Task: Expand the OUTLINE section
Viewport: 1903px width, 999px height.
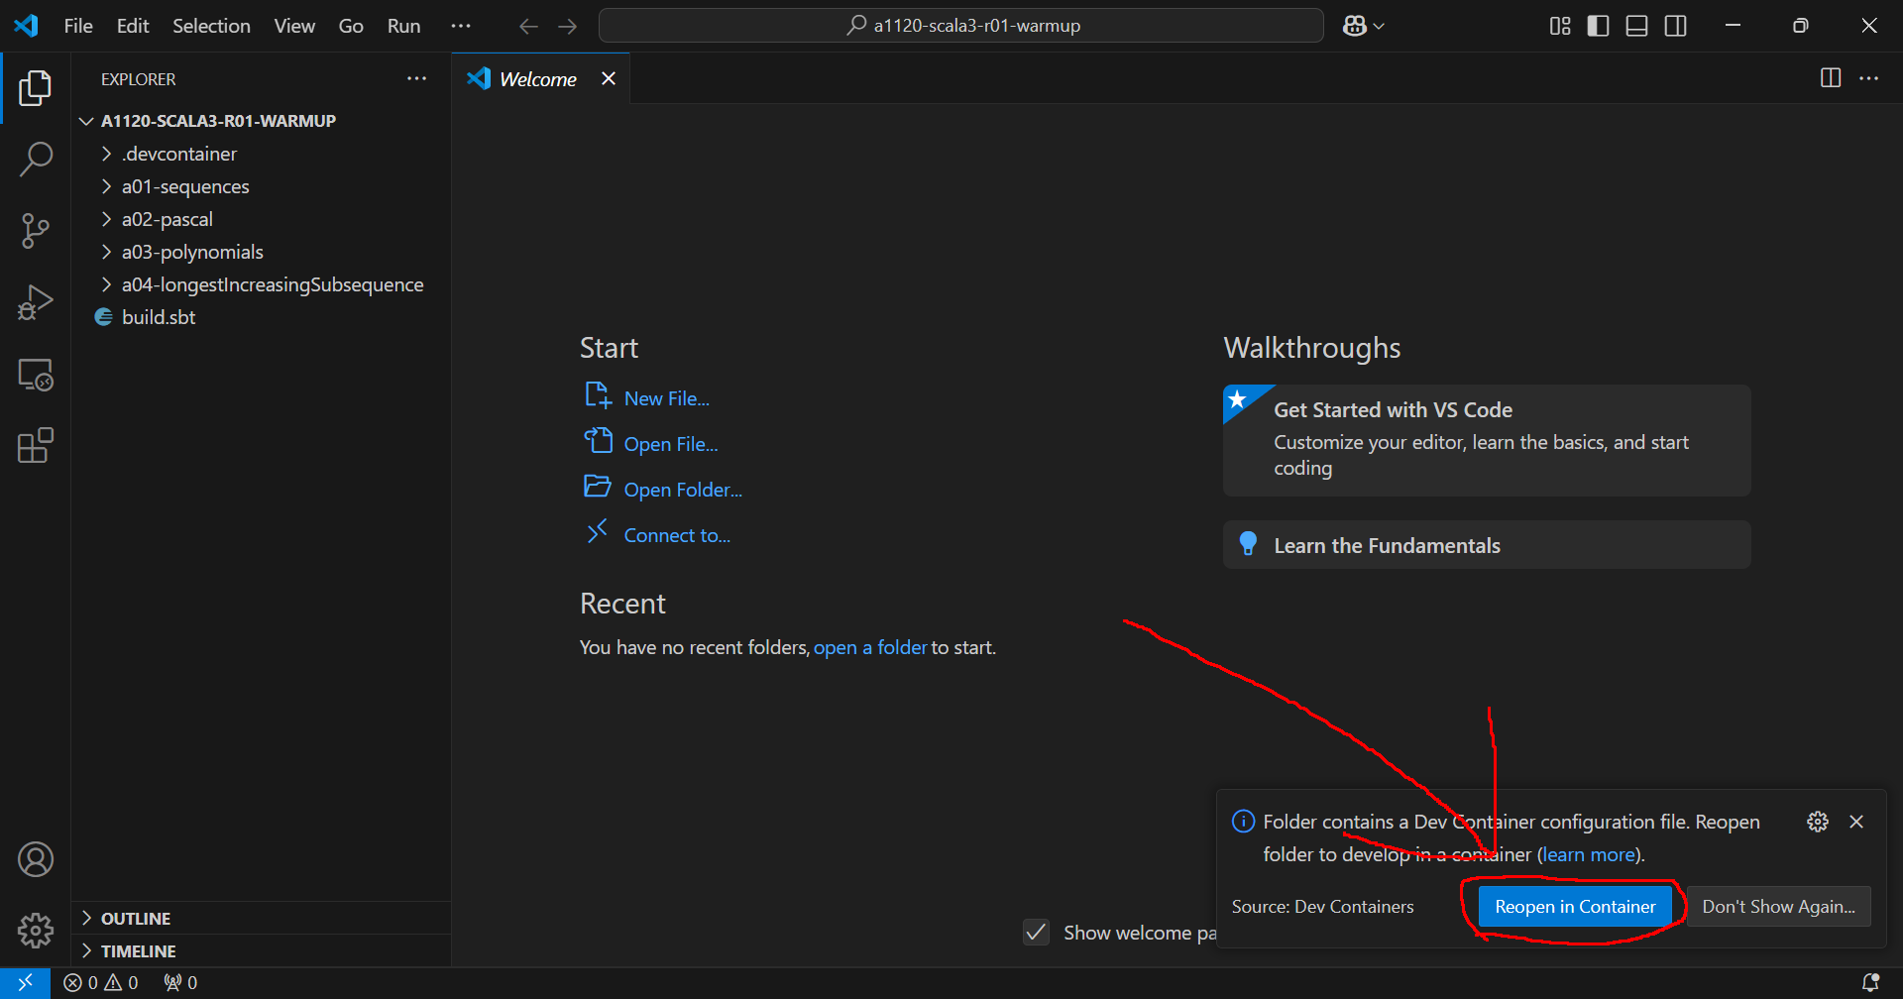Action: pyautogui.click(x=136, y=919)
